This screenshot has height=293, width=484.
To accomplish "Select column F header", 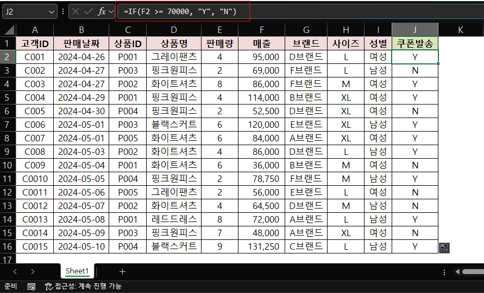I will pos(261,30).
